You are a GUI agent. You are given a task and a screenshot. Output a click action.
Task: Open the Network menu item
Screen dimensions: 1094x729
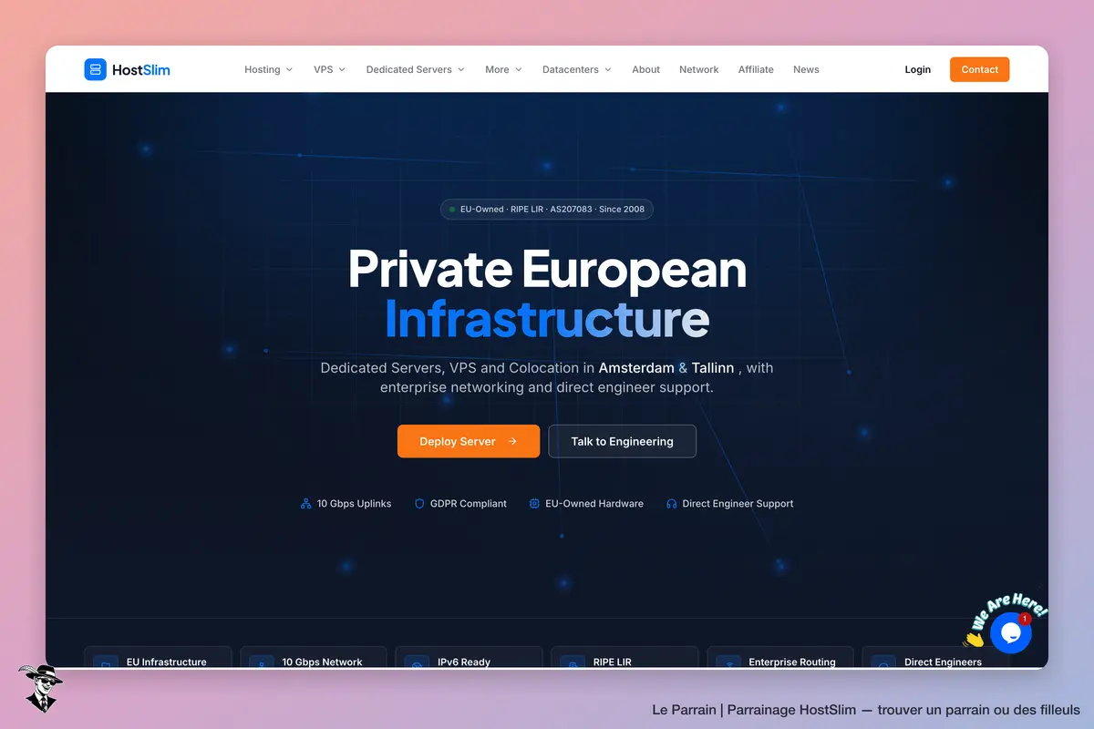tap(698, 69)
